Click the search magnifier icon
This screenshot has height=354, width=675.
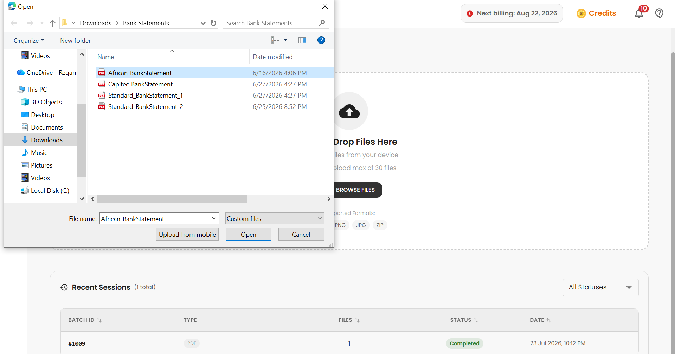[322, 23]
